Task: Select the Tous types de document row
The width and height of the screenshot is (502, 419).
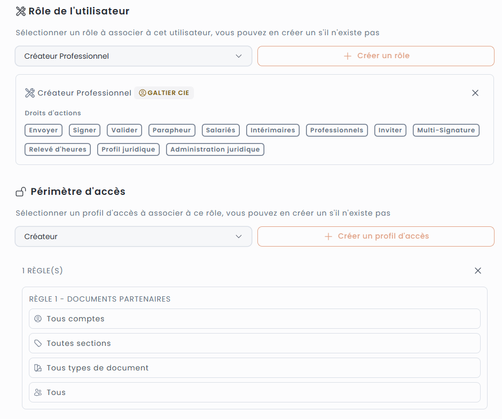Action: coord(254,368)
